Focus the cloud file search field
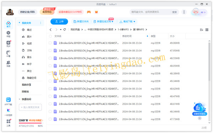Viewport: 213px width, 133px height. pyautogui.click(x=151, y=12)
